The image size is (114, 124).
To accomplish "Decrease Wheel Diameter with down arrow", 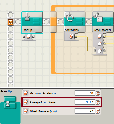I will [98, 112].
